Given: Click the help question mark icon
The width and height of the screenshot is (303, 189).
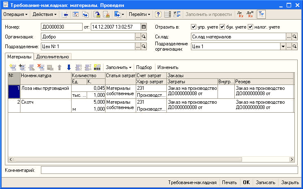Looking at the screenshot, I should (x=158, y=14).
